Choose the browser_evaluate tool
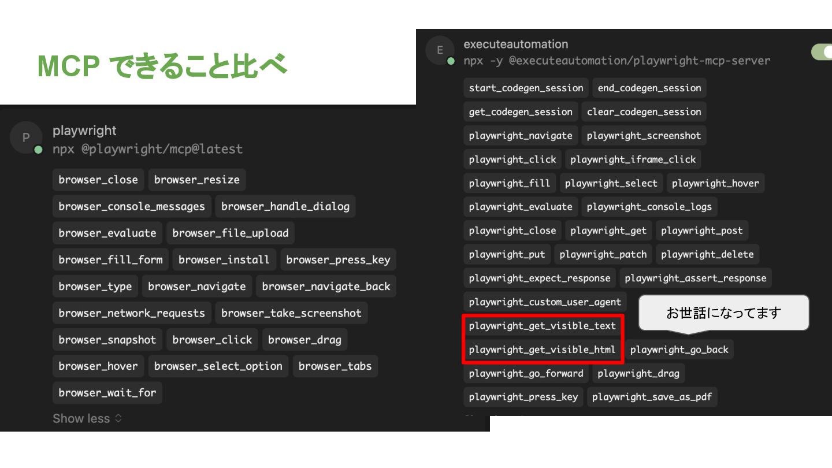 click(x=107, y=233)
